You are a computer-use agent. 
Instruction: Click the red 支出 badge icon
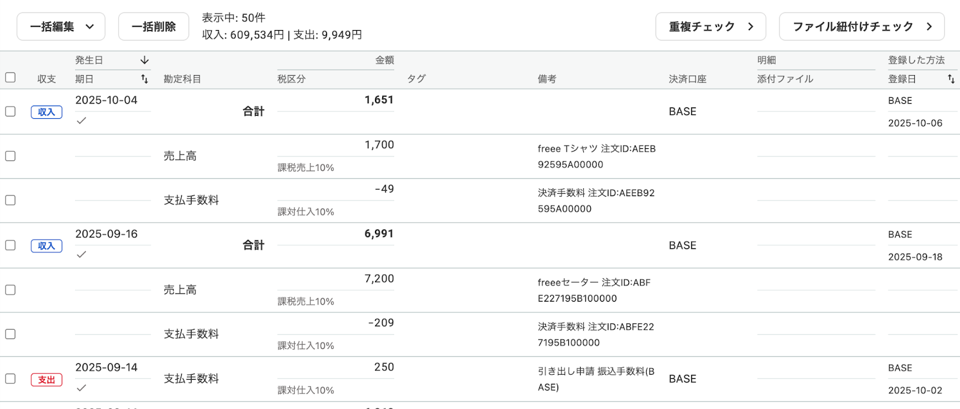point(47,380)
